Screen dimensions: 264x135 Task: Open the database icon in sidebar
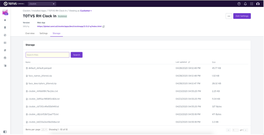tap(5, 27)
